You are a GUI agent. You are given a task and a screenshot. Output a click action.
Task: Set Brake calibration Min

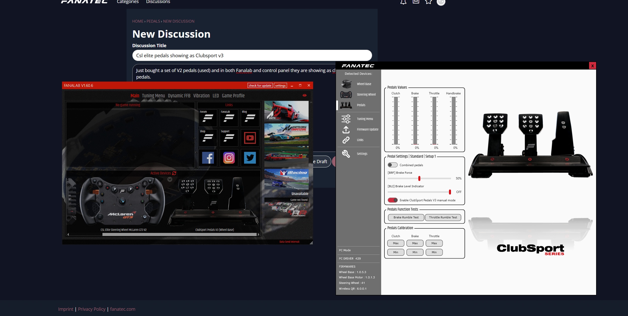[415, 252]
